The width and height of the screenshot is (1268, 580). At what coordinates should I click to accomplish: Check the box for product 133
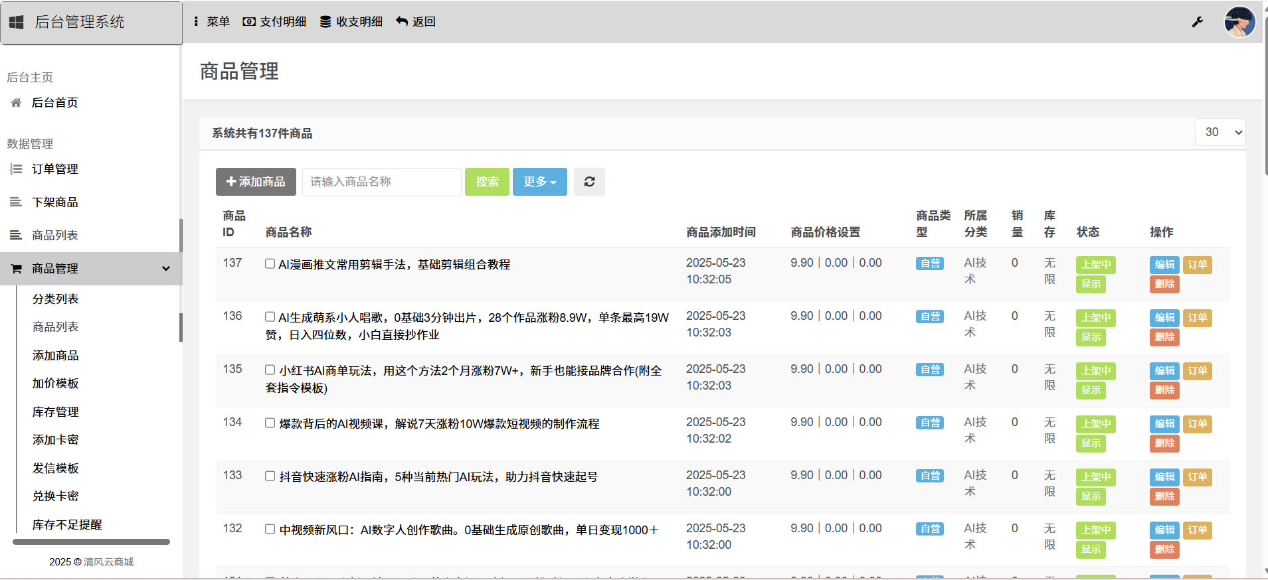[270, 476]
